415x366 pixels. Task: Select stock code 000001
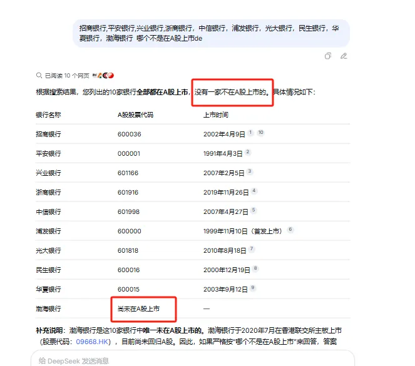click(128, 153)
